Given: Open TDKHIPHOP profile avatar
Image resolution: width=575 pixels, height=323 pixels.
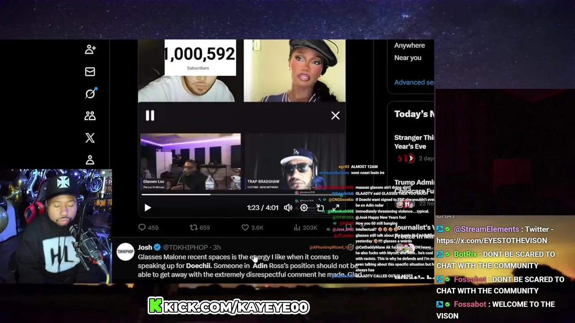Looking at the screenshot, I should click(125, 252).
